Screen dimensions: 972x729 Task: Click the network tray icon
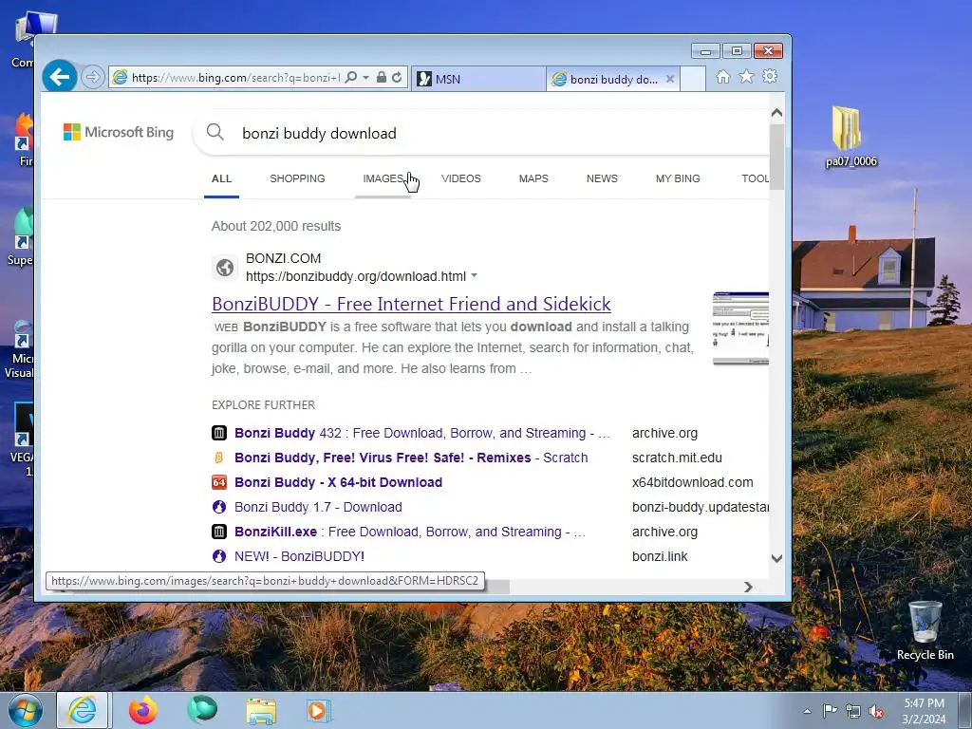pos(853,712)
